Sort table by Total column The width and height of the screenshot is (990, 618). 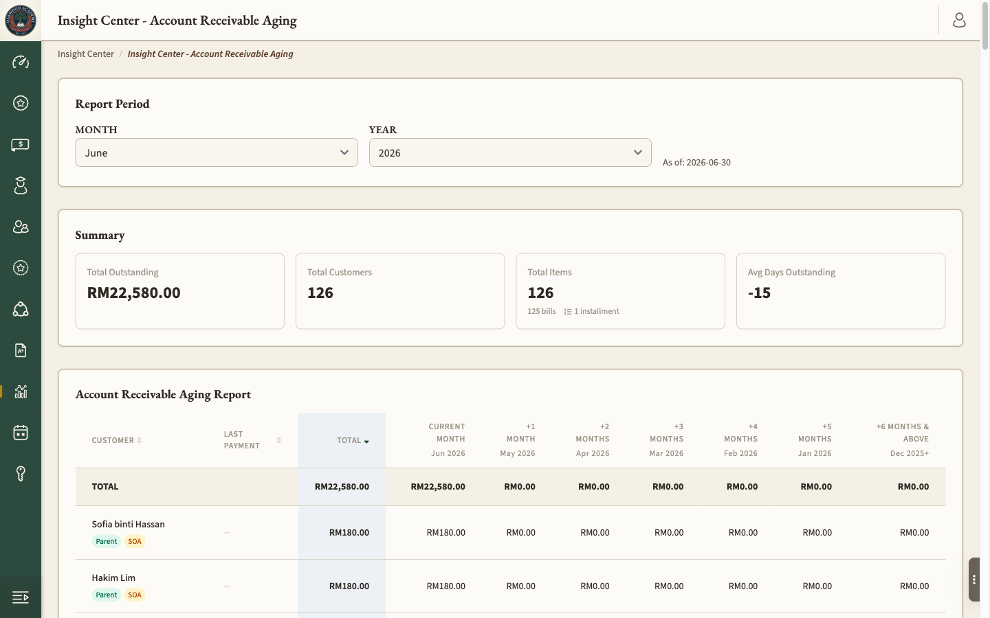click(x=353, y=440)
